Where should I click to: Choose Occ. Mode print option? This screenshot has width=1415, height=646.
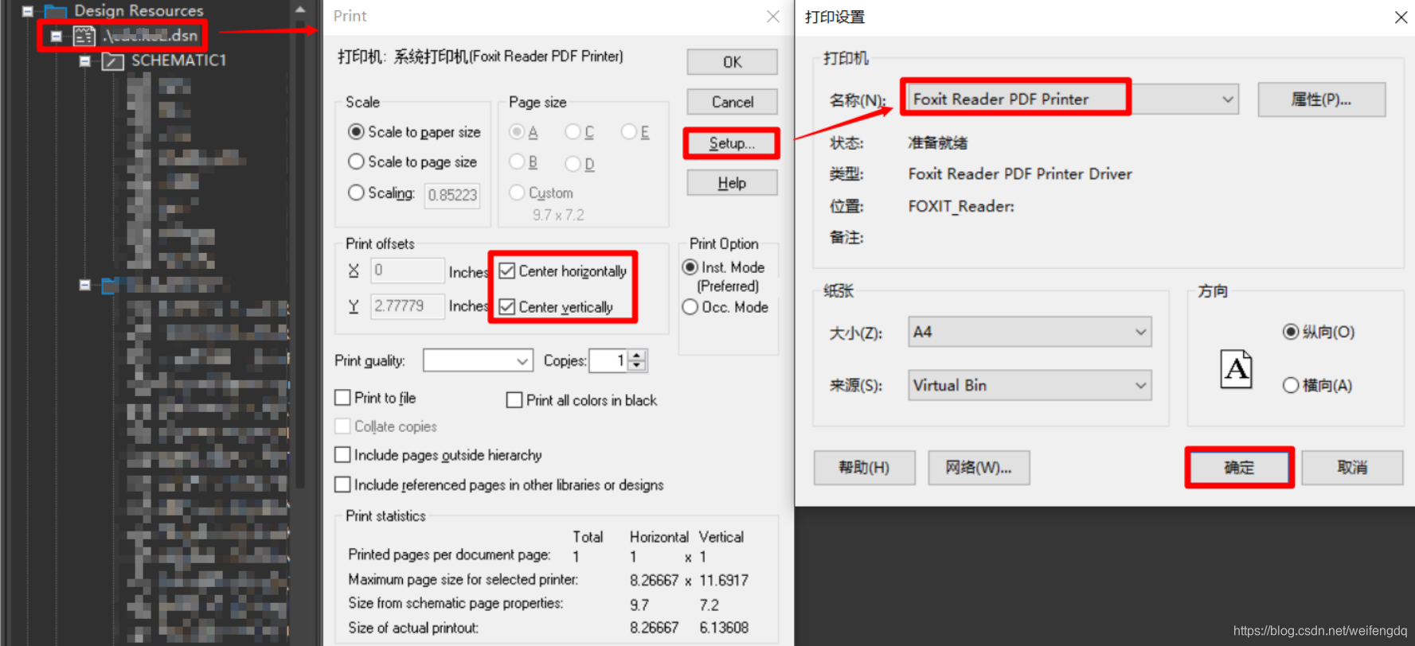click(690, 307)
